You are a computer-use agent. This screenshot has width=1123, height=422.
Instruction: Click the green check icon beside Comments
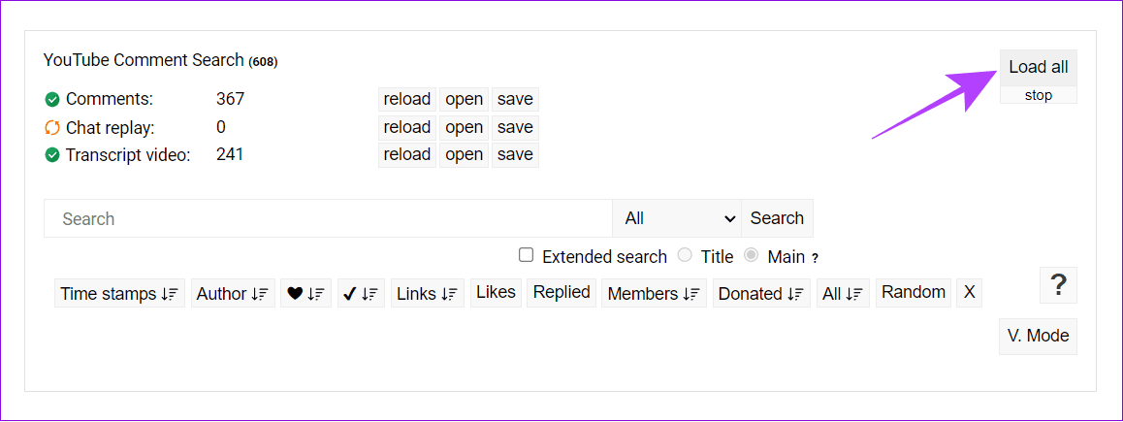pyautogui.click(x=51, y=100)
